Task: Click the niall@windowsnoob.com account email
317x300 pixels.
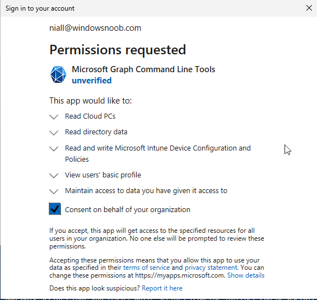Action: click(x=95, y=28)
